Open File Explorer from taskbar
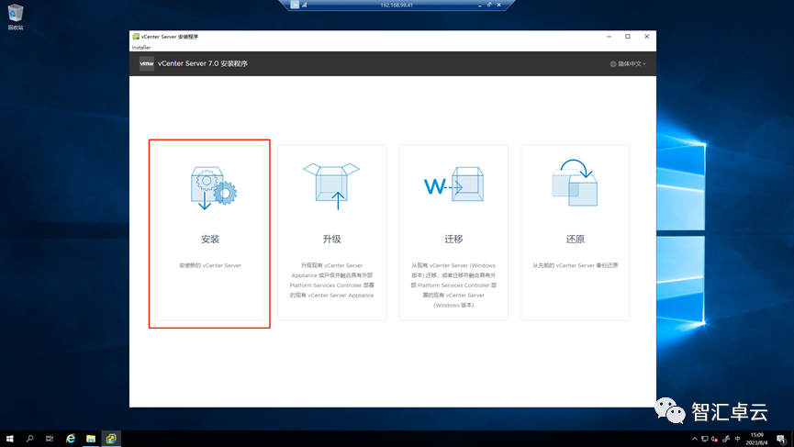 [x=91, y=439]
